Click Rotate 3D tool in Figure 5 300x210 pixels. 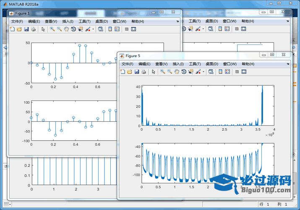click(x=184, y=72)
